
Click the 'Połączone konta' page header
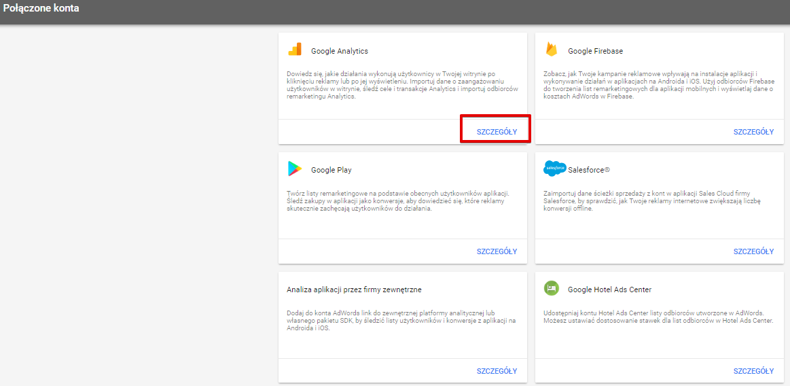pos(41,9)
